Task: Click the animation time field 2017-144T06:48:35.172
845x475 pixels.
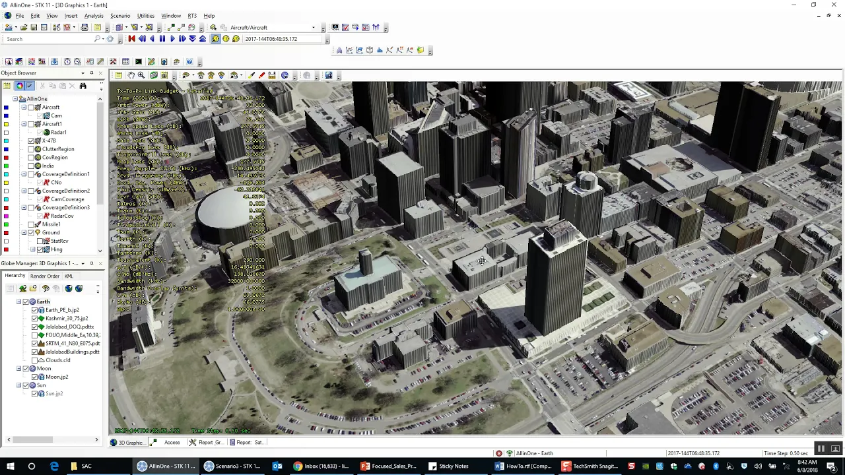Action: pyautogui.click(x=284, y=39)
